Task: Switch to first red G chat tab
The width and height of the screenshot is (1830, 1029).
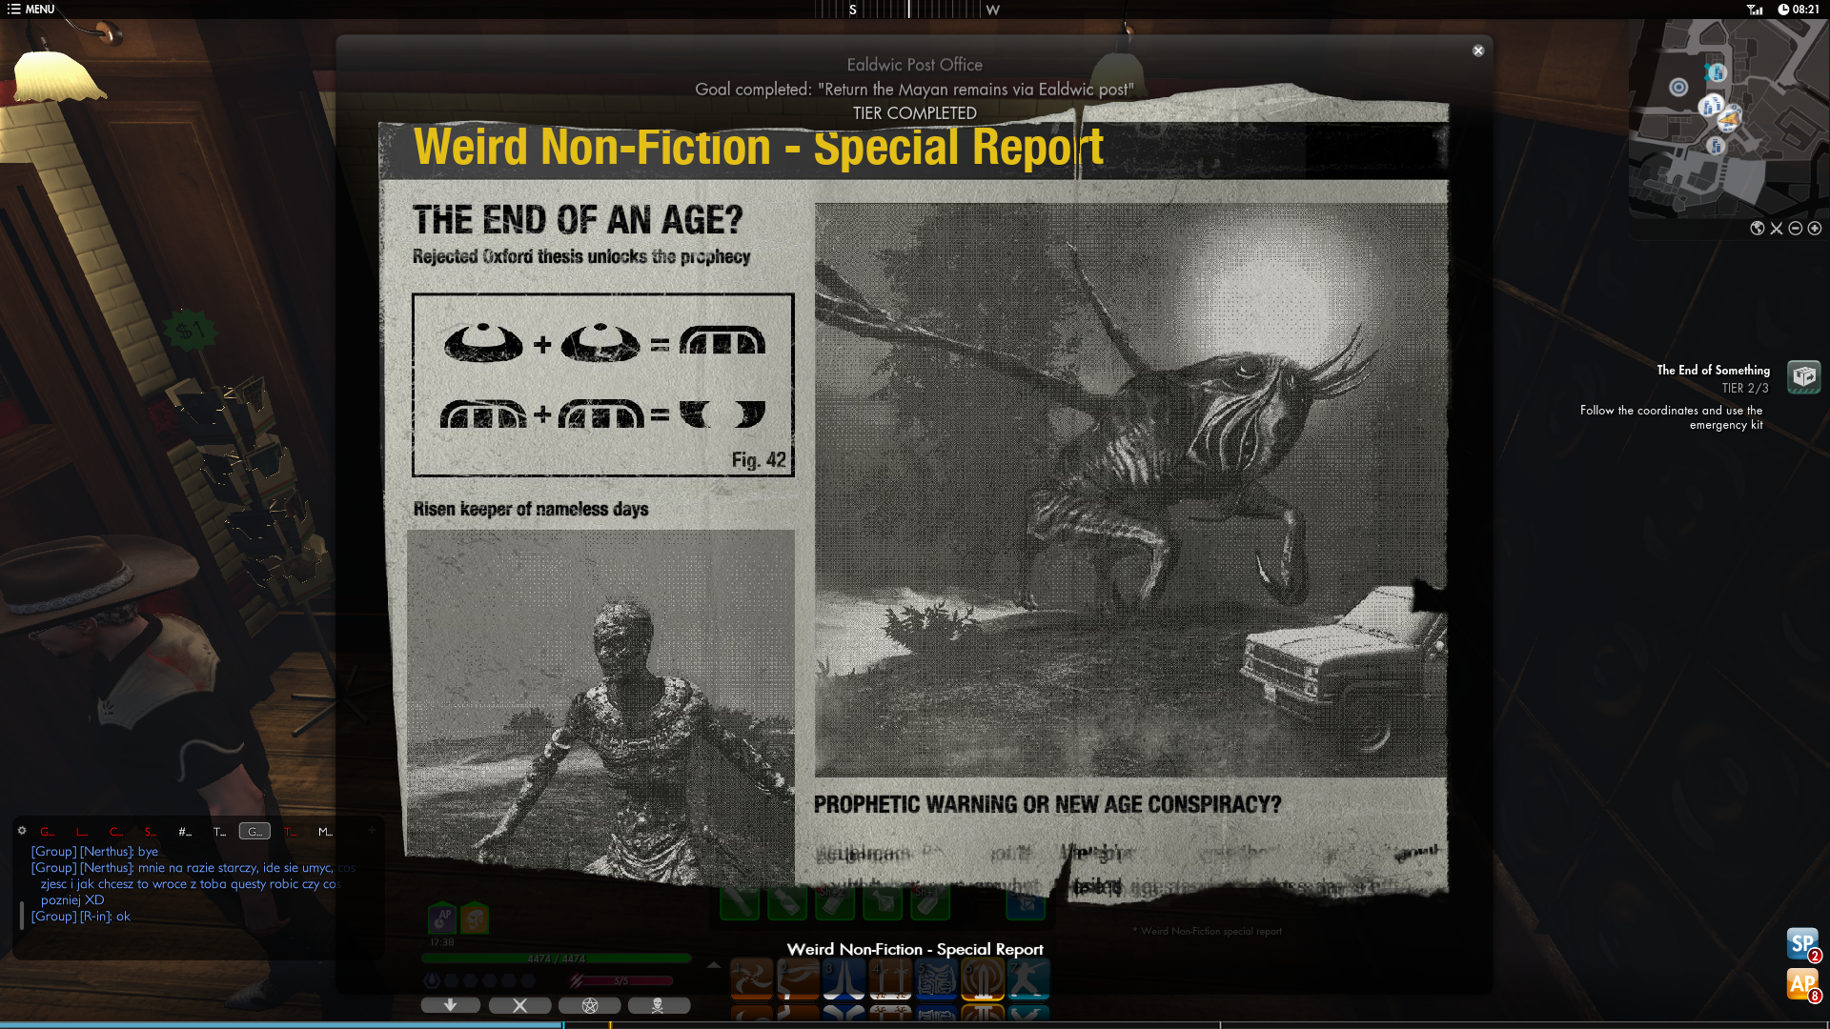Action: (48, 832)
